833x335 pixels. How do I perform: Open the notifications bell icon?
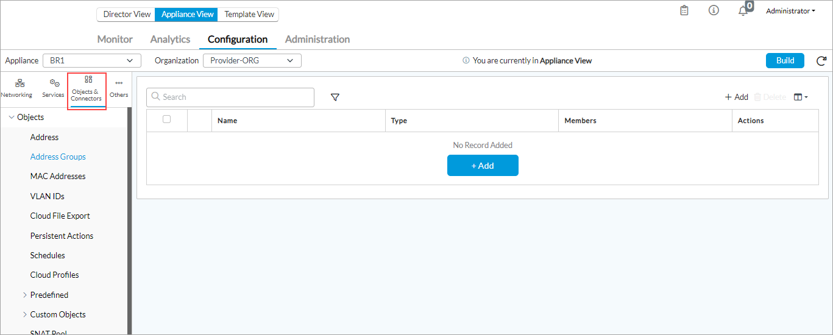tap(743, 11)
